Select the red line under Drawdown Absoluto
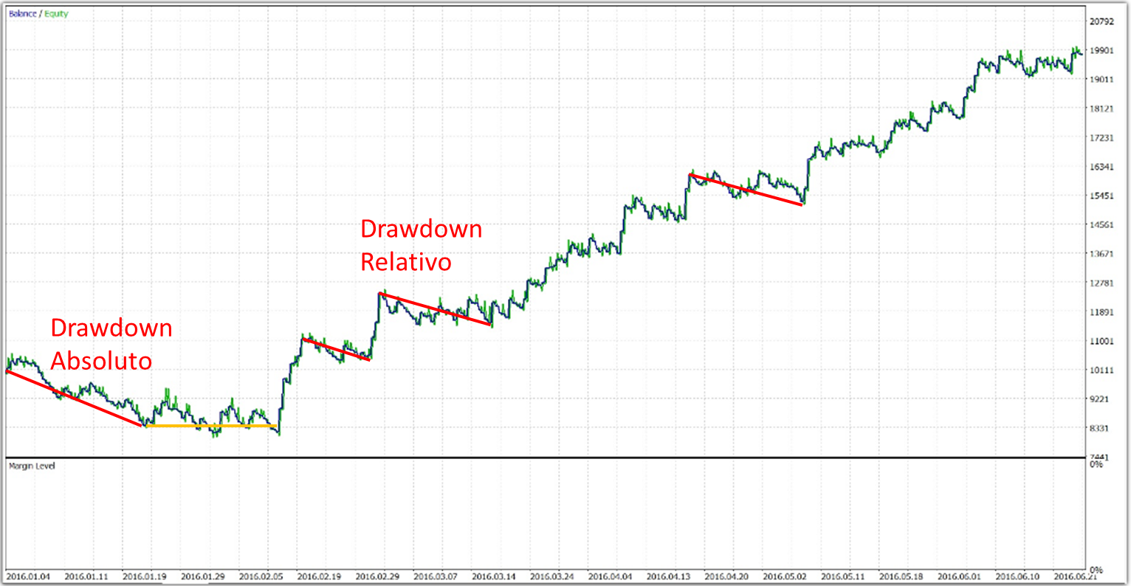 pos(74,399)
